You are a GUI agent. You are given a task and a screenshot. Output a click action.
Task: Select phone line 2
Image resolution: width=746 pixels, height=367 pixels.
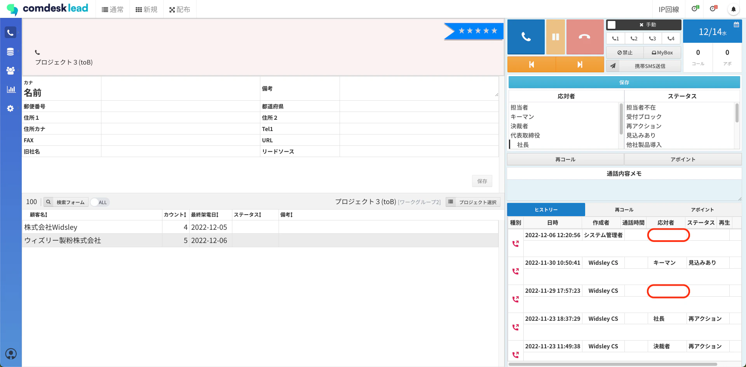click(x=634, y=38)
